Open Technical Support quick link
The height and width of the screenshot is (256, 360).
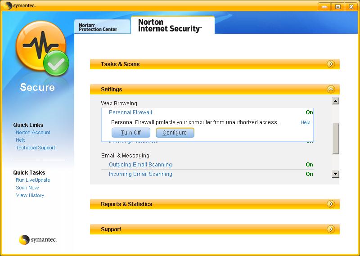(x=36, y=148)
